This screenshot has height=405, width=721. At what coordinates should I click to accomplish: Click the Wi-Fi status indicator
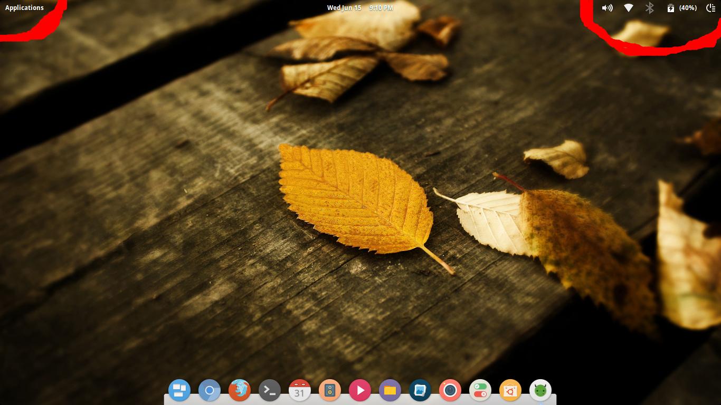[628, 8]
